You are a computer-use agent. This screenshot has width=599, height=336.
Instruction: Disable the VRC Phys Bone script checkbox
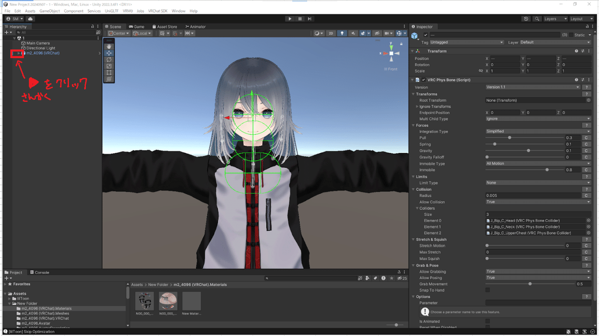tap(424, 80)
